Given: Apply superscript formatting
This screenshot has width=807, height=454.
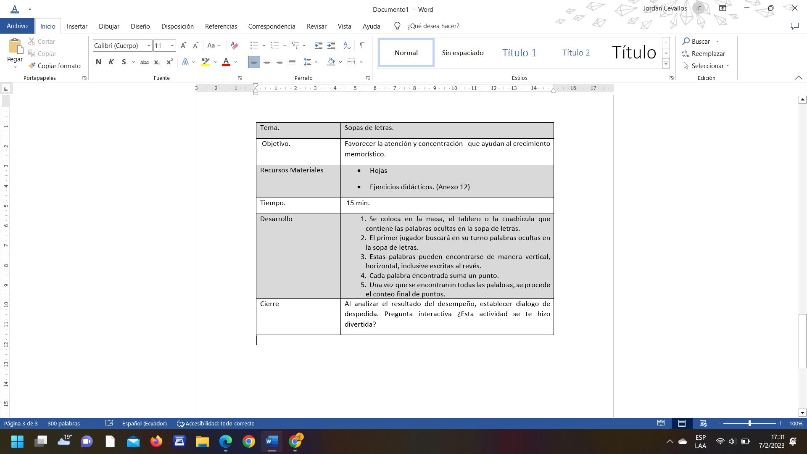Looking at the screenshot, I should coord(169,62).
